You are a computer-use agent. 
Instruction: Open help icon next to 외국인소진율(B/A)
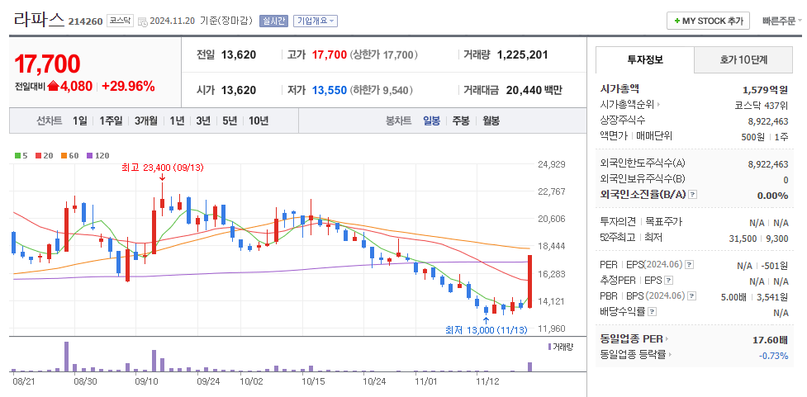pos(693,195)
